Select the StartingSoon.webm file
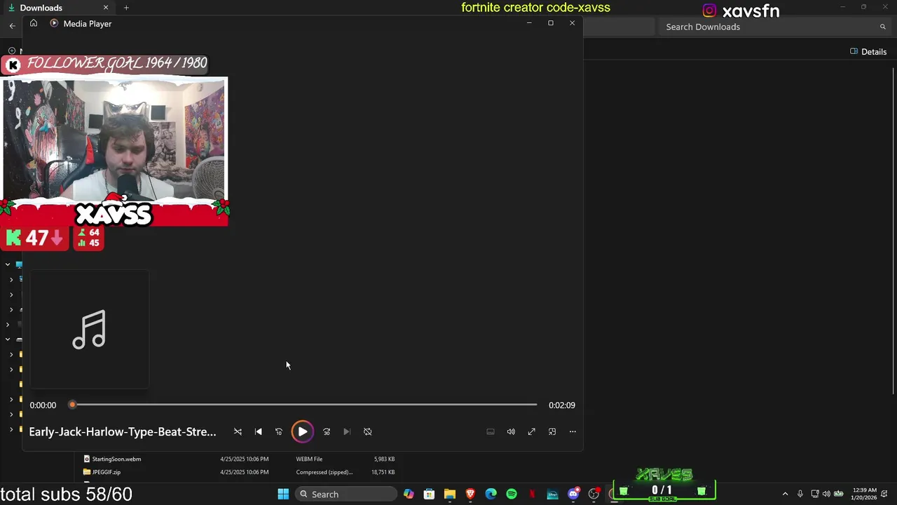The width and height of the screenshot is (897, 505). (116, 459)
